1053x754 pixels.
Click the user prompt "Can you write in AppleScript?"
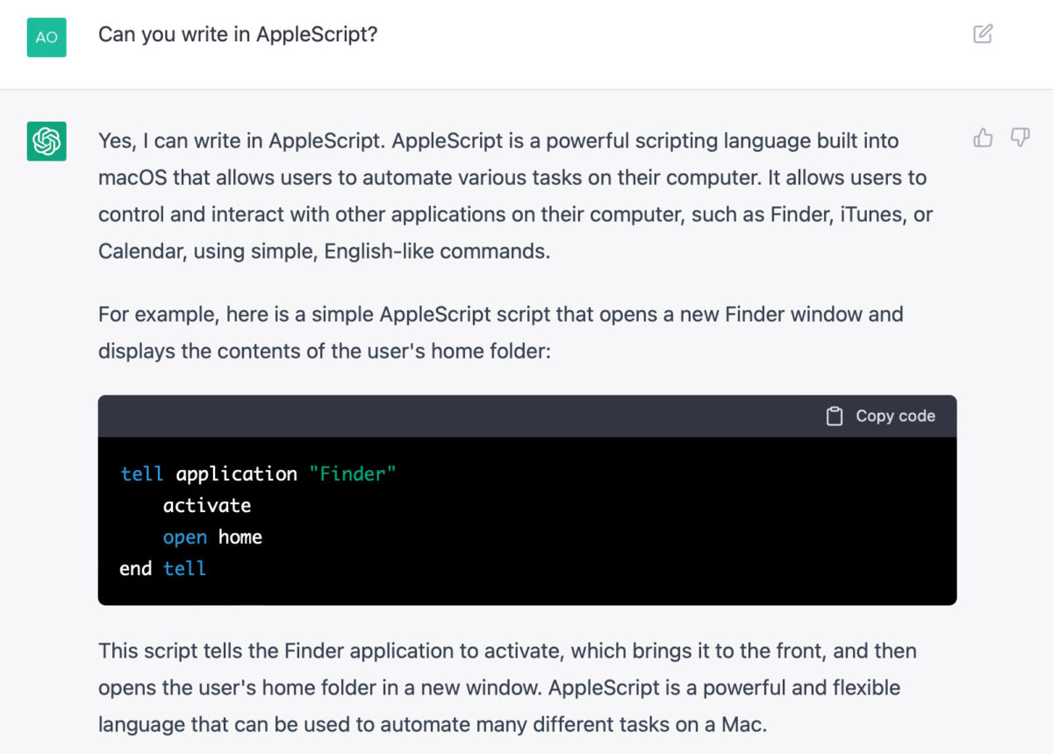tap(238, 35)
